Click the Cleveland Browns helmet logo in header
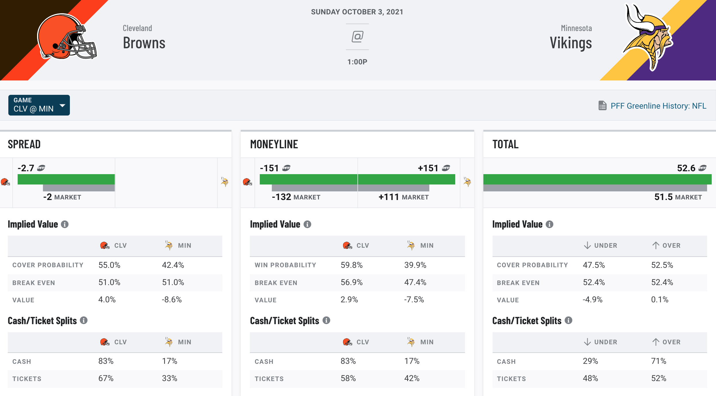Screen dimensions: 716x396 pos(67,37)
